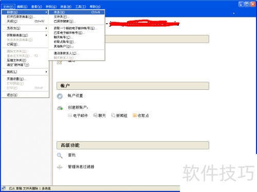The width and height of the screenshot is (257, 192).
Task: Click status bar text 已从 草稿 文件夹删除 1 条消息
Action: coord(30,188)
